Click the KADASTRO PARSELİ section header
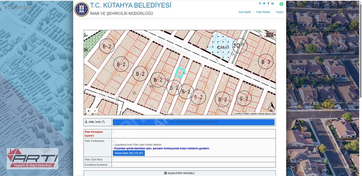This screenshot has height=176, width=362. (179, 173)
